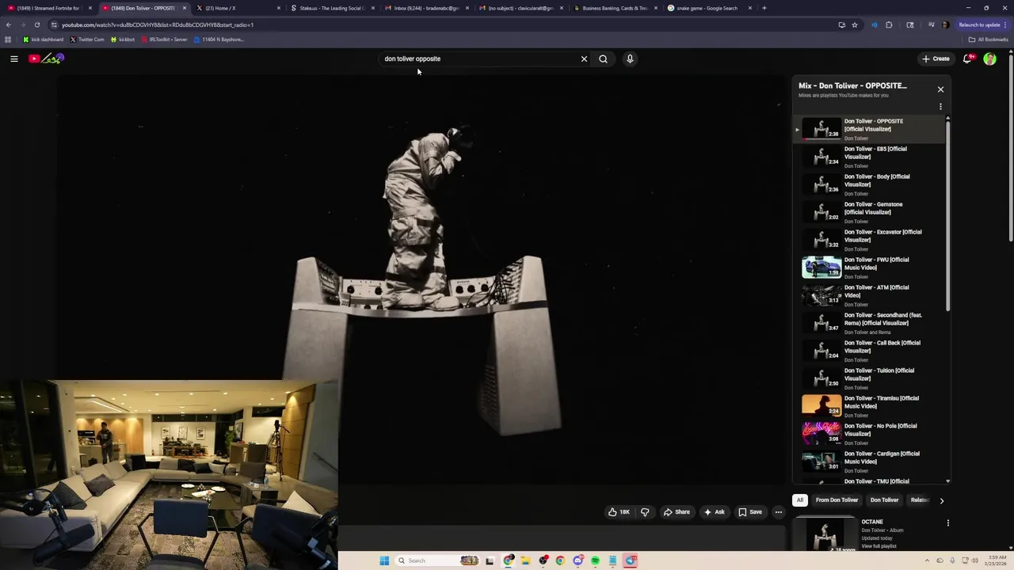The image size is (1014, 570).
Task: Go back in Chrome
Action: click(9, 25)
